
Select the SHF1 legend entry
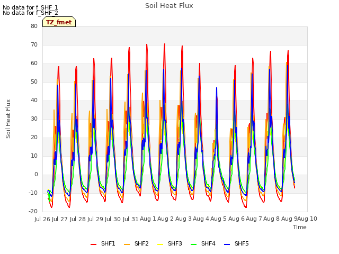click(x=103, y=243)
